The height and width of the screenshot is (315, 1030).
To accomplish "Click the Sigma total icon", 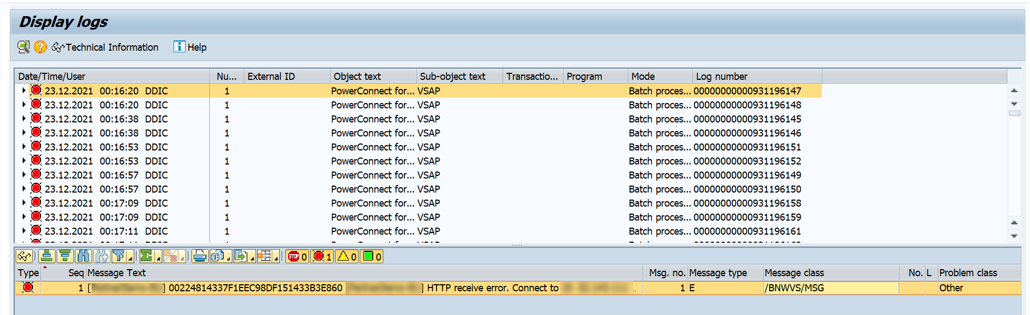I will [x=146, y=256].
